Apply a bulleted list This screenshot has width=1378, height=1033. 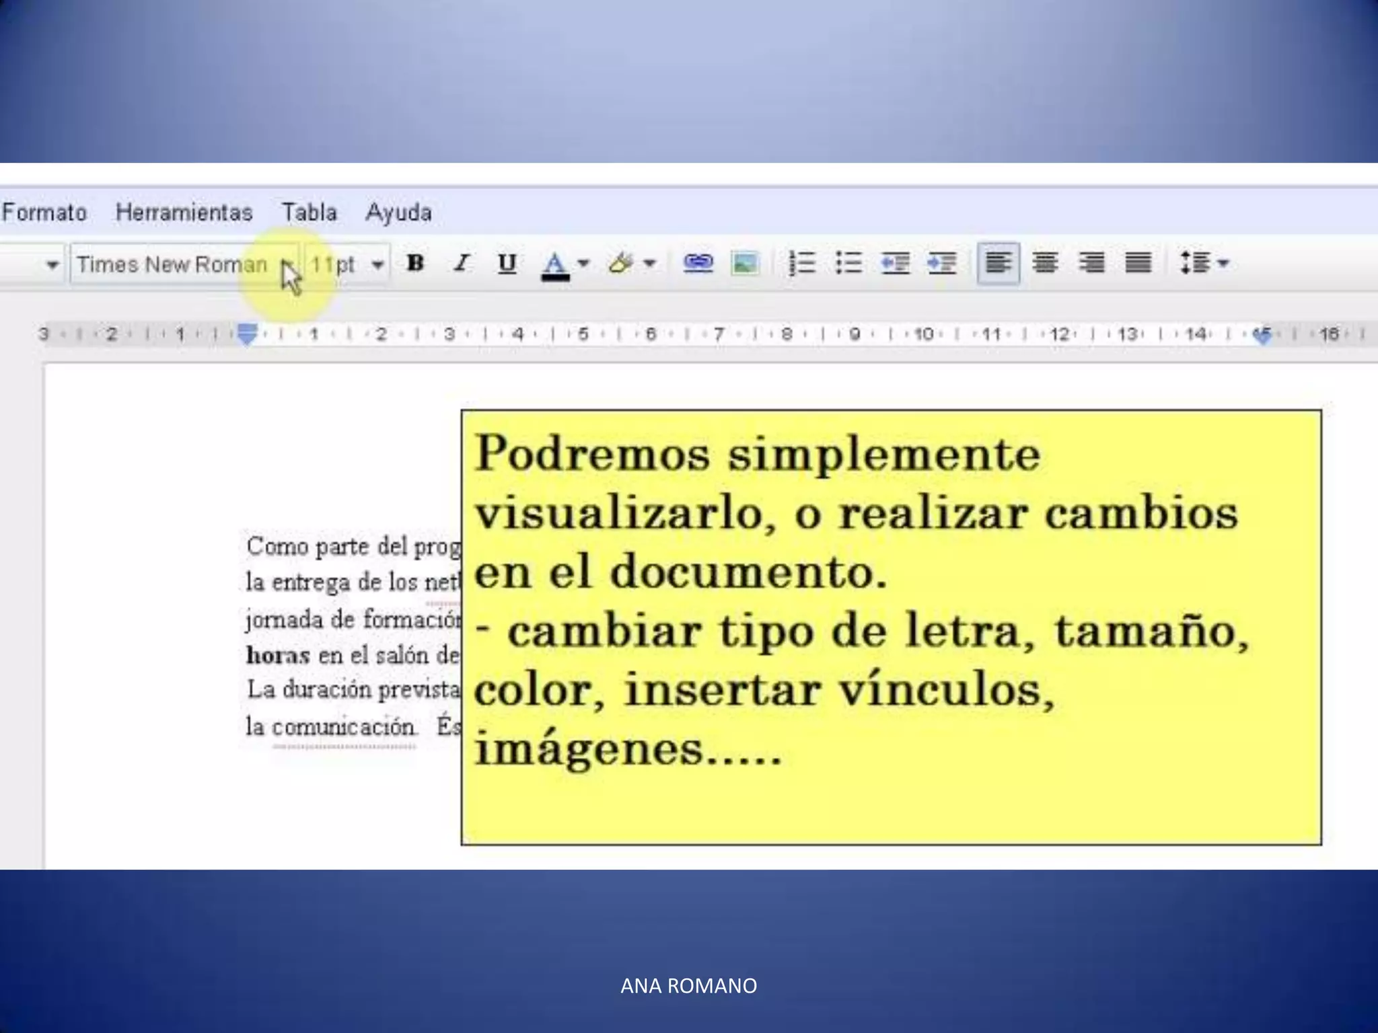[848, 263]
